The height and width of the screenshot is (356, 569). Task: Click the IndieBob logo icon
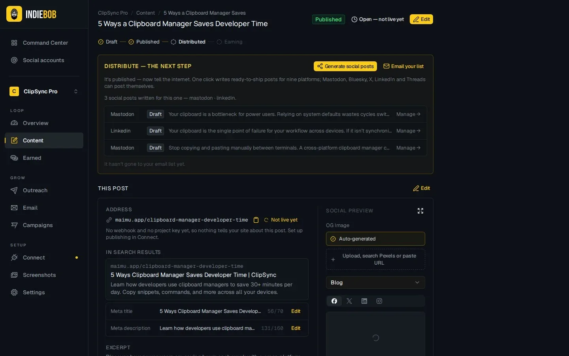(x=14, y=14)
